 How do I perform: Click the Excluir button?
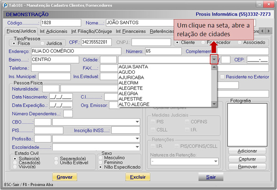[x=138, y=177]
